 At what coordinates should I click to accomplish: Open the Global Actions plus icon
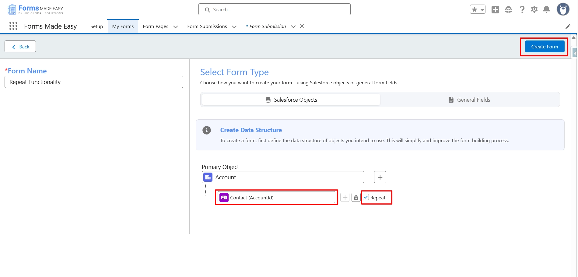(495, 10)
